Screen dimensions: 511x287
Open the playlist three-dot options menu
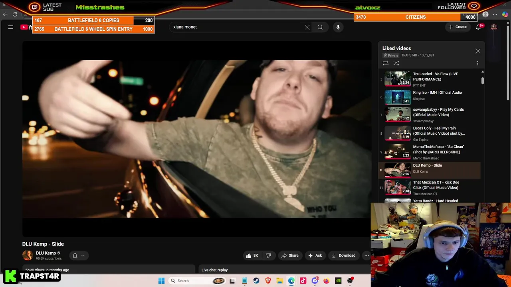click(477, 63)
